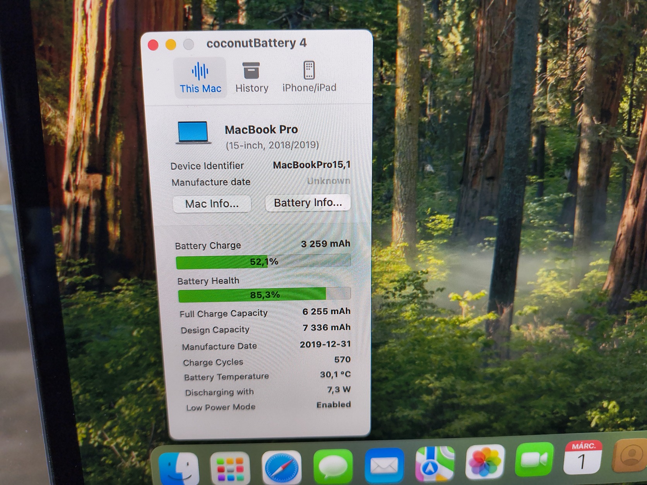Click the Mac Info... button

(x=212, y=203)
